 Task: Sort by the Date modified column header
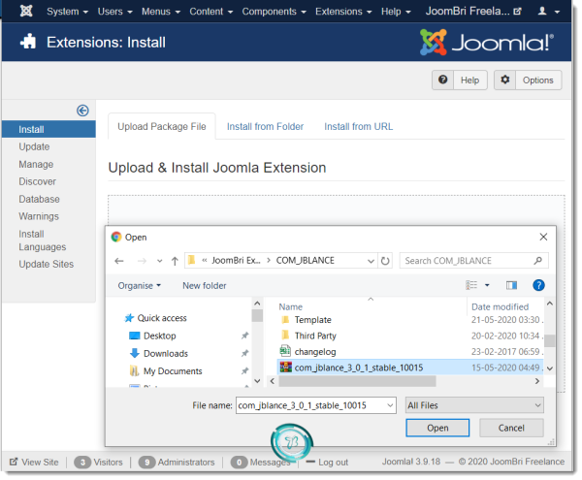click(500, 307)
